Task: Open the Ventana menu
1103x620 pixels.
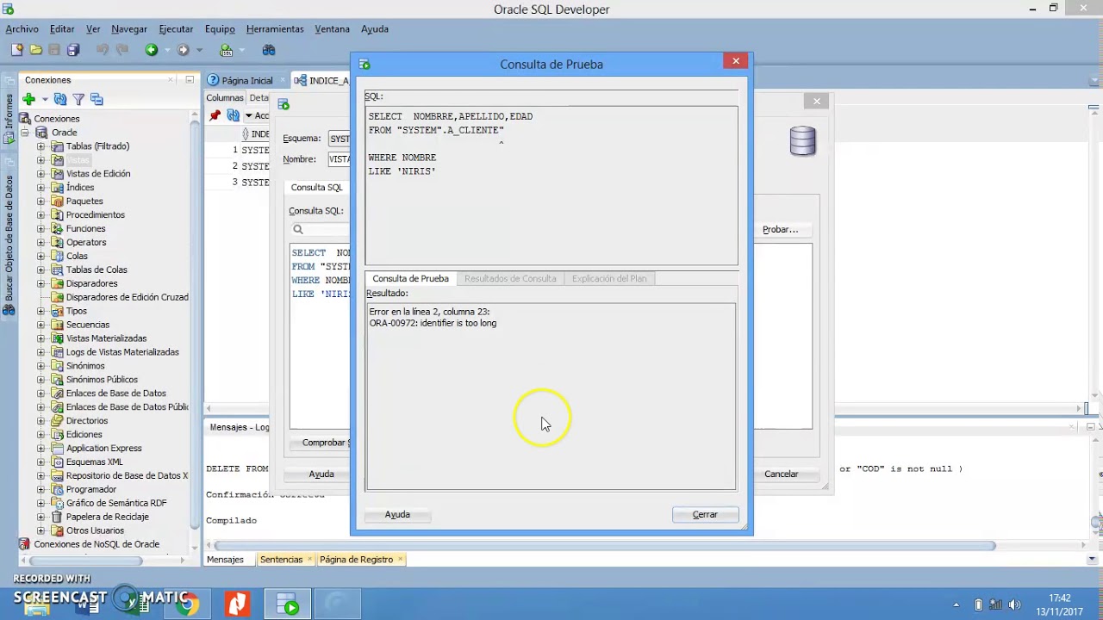Action: click(332, 28)
